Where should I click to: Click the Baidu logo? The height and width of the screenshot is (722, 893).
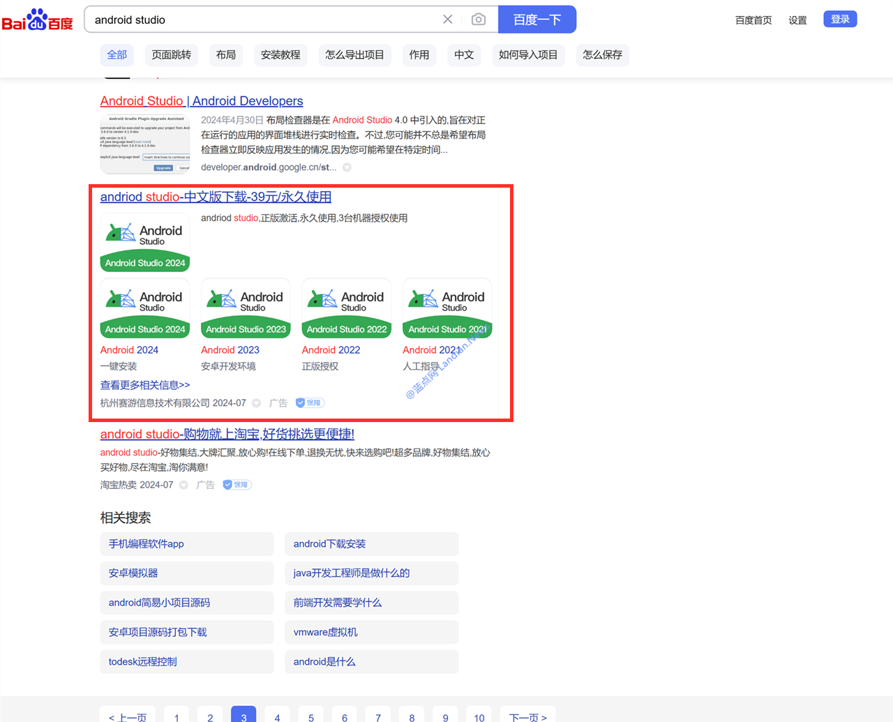coord(38,20)
